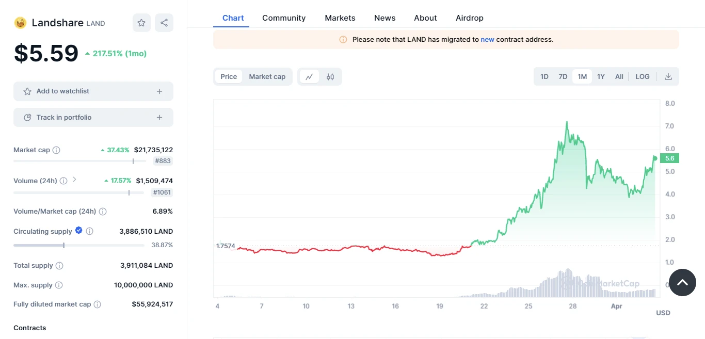This screenshot has width=705, height=339.
Task: Open Circulating supply info icon
Action: coord(90,232)
